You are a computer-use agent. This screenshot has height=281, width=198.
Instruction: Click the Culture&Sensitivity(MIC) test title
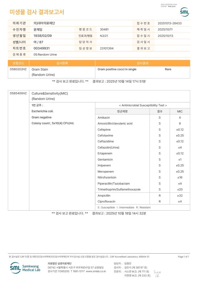point(50,93)
